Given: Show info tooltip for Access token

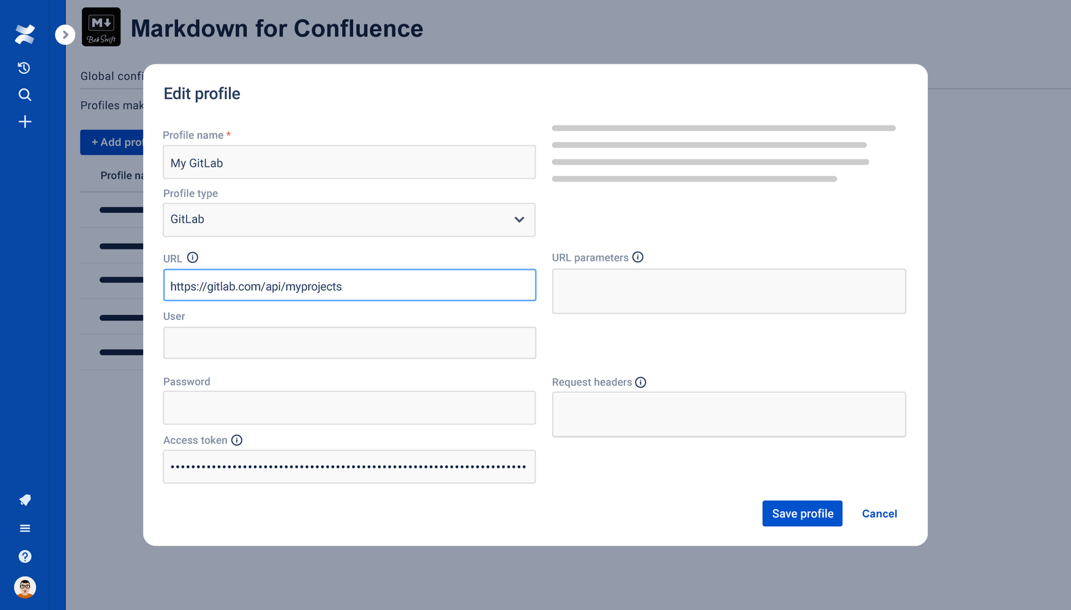Looking at the screenshot, I should pyautogui.click(x=236, y=441).
